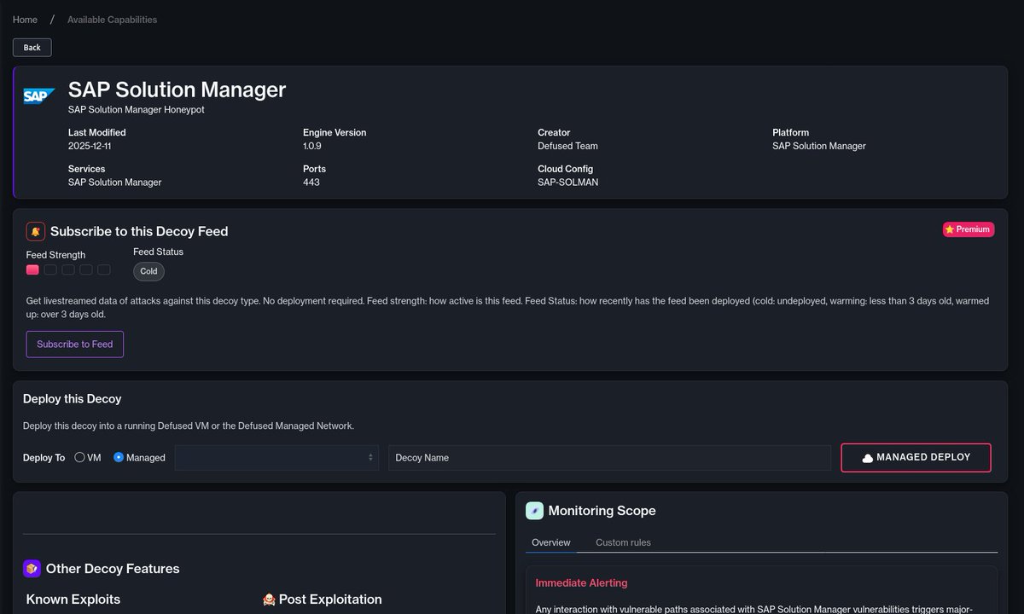
Task: Click the Immediate Alerting heading
Action: (581, 583)
